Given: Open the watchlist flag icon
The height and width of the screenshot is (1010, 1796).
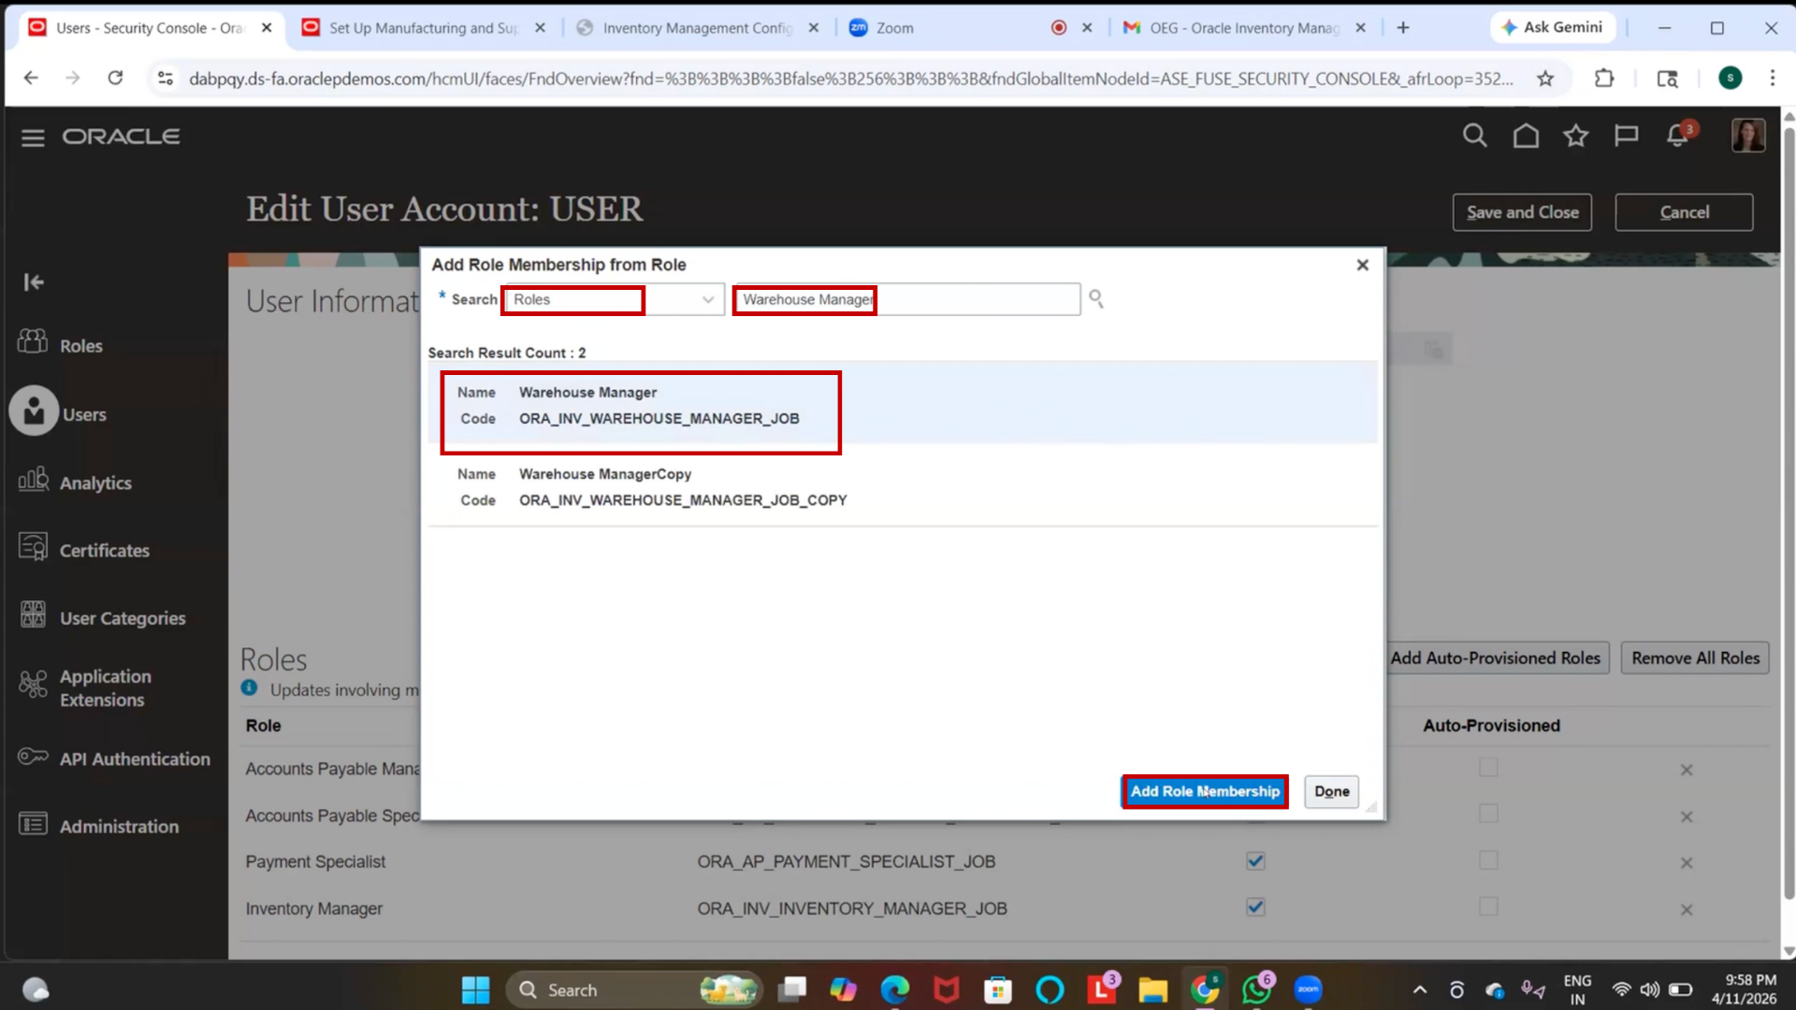Looking at the screenshot, I should coord(1627,136).
